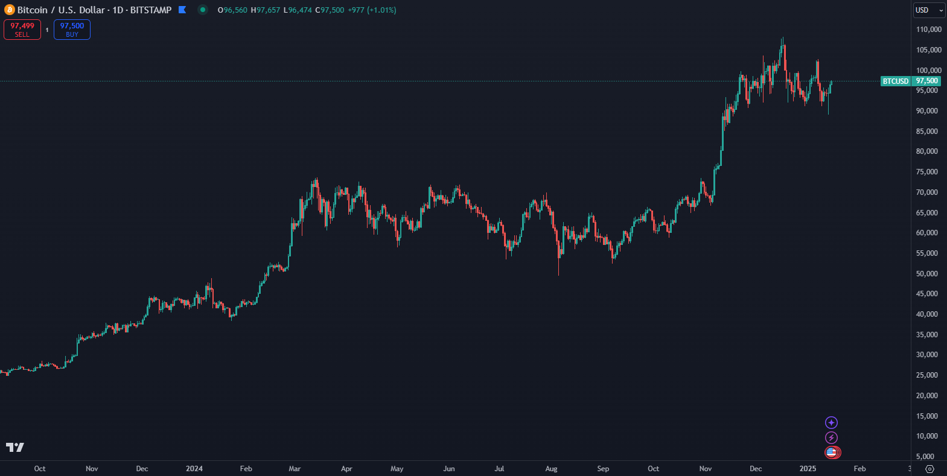Click the blue flag icon beside BITSTAMP
Image resolution: width=947 pixels, height=476 pixels.
pos(182,10)
